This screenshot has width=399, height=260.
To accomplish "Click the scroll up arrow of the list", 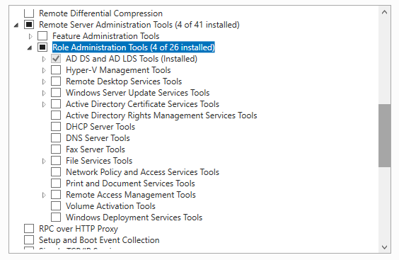I will (384, 12).
